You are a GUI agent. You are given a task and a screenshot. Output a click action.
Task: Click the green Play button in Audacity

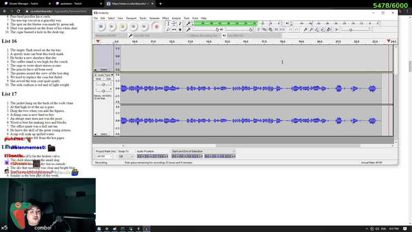pyautogui.click(x=111, y=26)
